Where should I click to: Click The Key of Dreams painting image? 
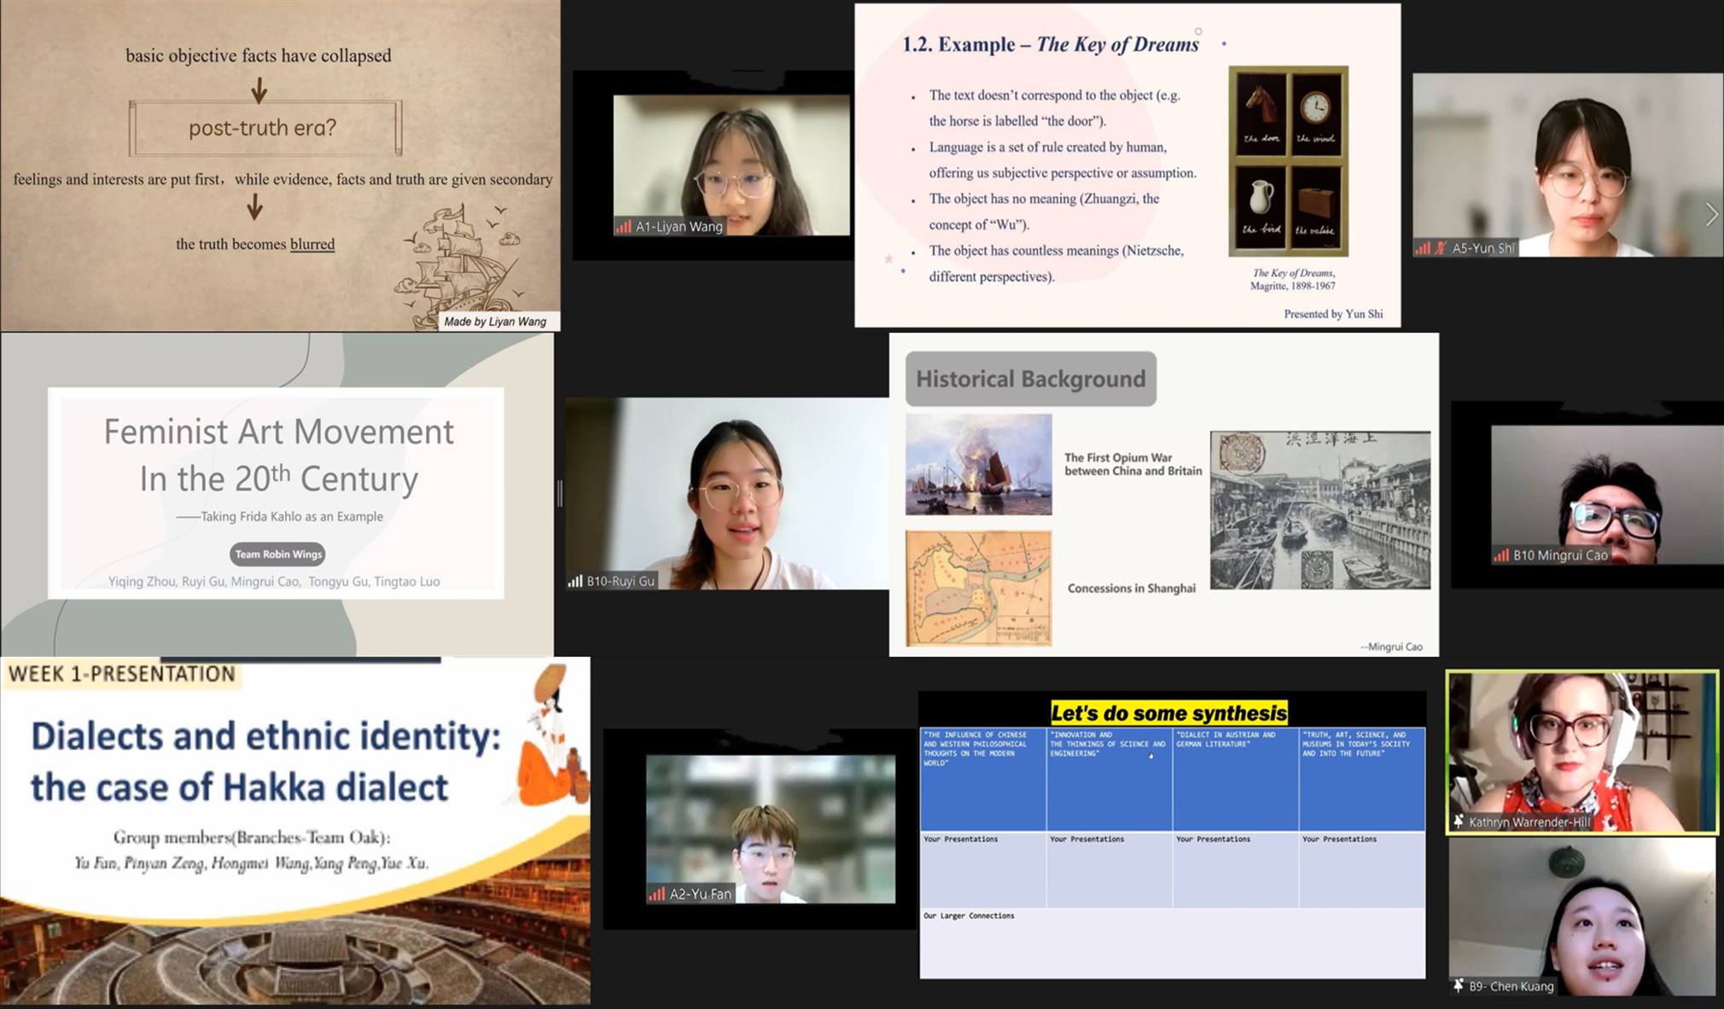[1288, 160]
